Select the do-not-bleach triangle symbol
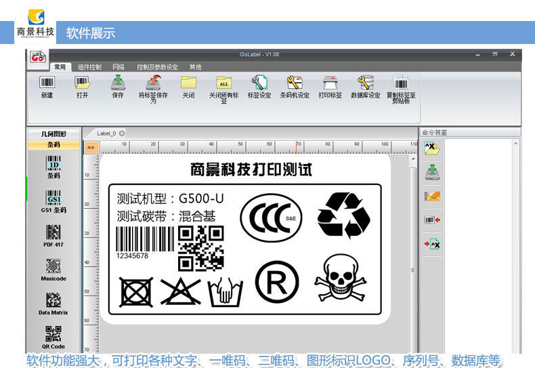535x368 pixels. [x=181, y=291]
